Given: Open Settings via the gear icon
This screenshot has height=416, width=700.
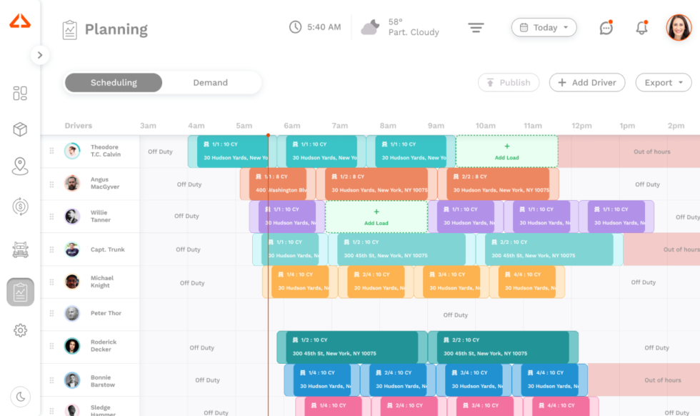Looking at the screenshot, I should pyautogui.click(x=20, y=330).
